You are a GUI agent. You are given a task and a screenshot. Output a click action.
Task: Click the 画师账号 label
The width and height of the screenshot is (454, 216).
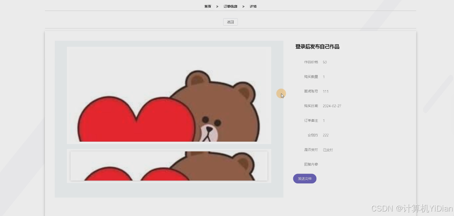tap(311, 91)
